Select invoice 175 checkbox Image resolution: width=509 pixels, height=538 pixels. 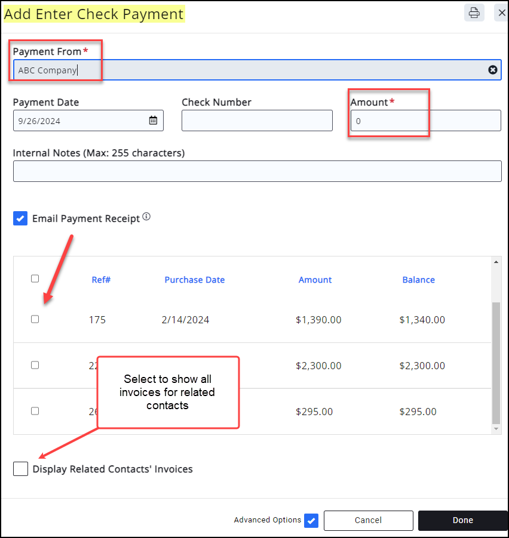click(35, 319)
